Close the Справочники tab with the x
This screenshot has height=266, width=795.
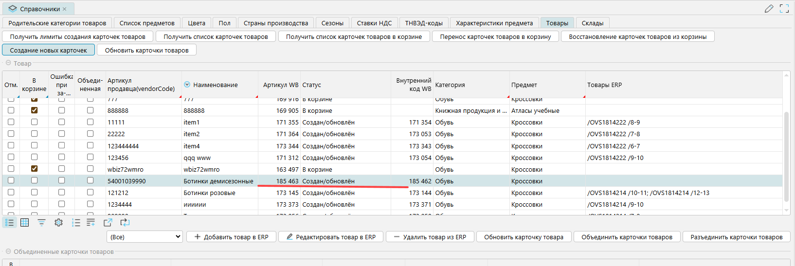click(65, 9)
